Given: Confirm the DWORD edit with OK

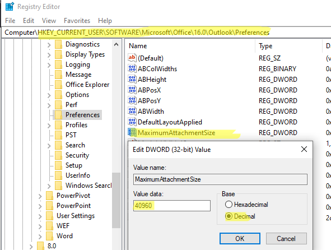Looking at the screenshot, I should [x=240, y=239].
